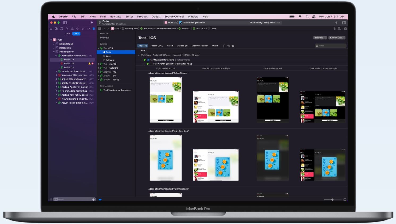Screen dimensions: 396x224
Task: Collapse the Pull Requests group
Action: pos(54,52)
